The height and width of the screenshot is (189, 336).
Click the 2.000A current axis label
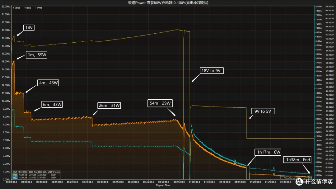tap(319, 136)
